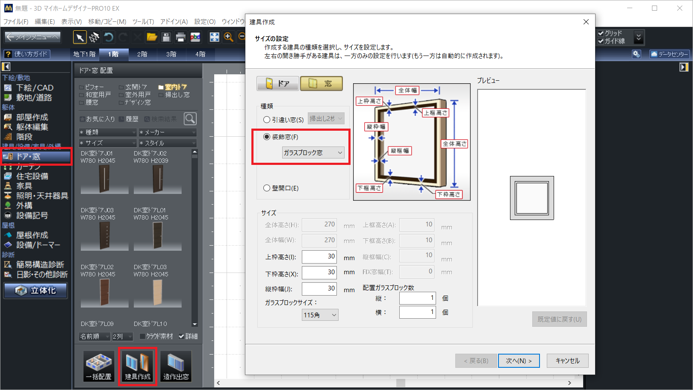693x390 pixels.
Task: Click the 一括配置 batch placement icon
Action: coord(99,366)
